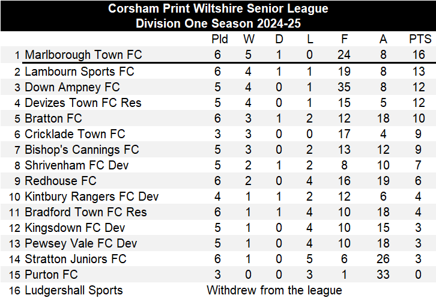Click the league title heading text
The height and width of the screenshot is (298, 436).
[x=218, y=8]
